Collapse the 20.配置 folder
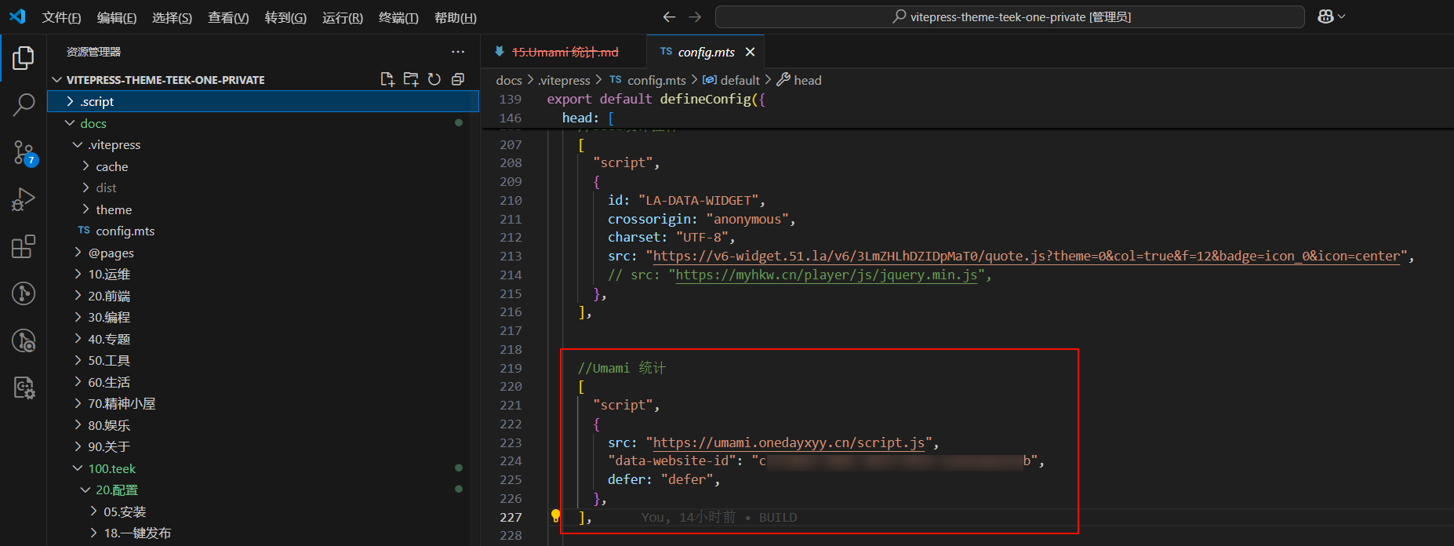The height and width of the screenshot is (546, 1454). point(263,490)
